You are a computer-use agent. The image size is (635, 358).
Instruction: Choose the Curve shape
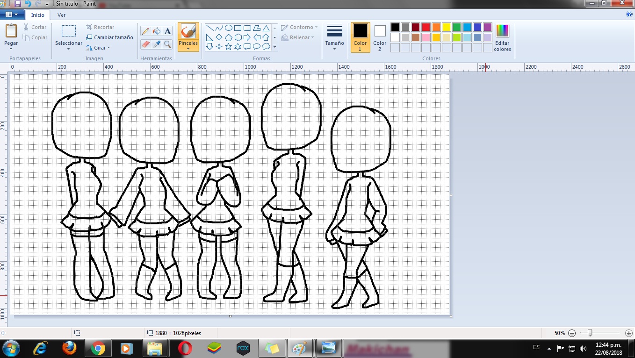[219, 28]
